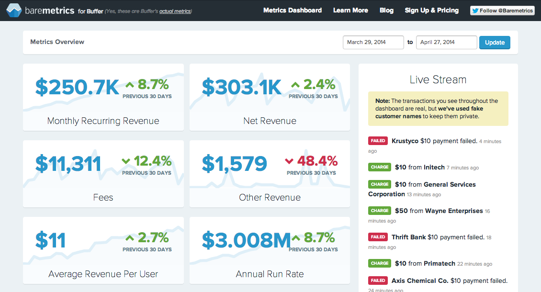Screen dimensions: 541x292
Task: Open Sign Up & Pricing page
Action: [432, 11]
